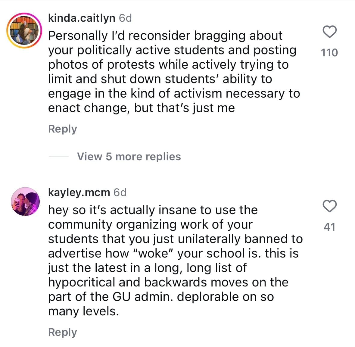The image size is (355, 347).
Task: View the 41 likes count list
Action: coord(329,227)
